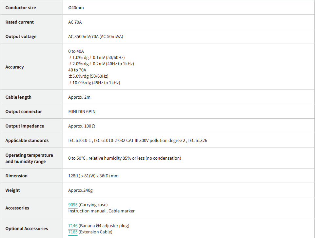Click the MINI DIN 6PIN value
This screenshot has height=238, width=315.
(82, 111)
